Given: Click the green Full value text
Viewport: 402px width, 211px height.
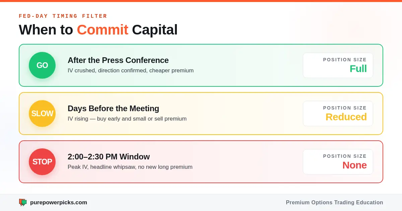Looking at the screenshot, I should (358, 69).
